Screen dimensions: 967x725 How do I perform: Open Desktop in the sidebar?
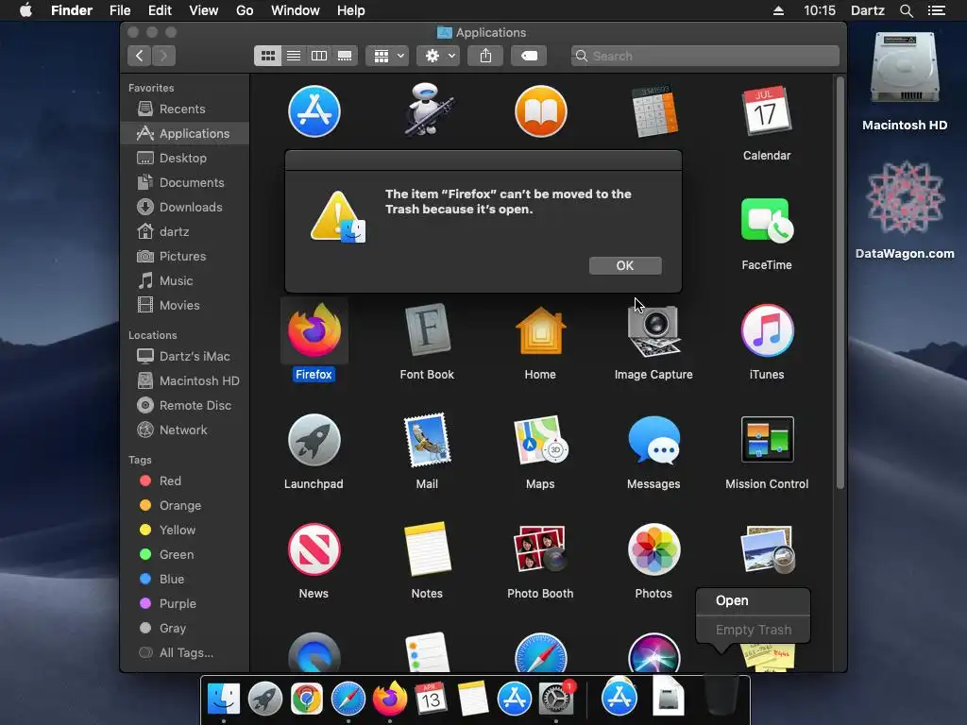click(185, 158)
